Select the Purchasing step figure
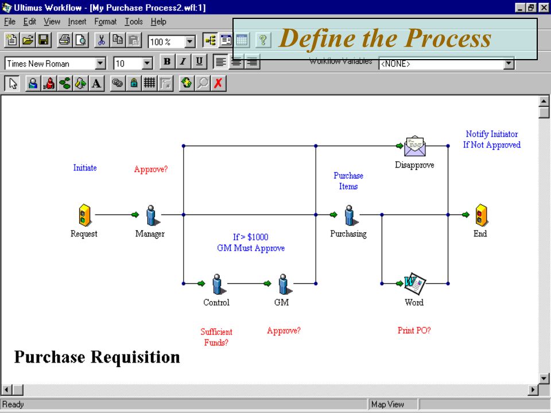Image resolution: width=551 pixels, height=413 pixels. coord(351,215)
